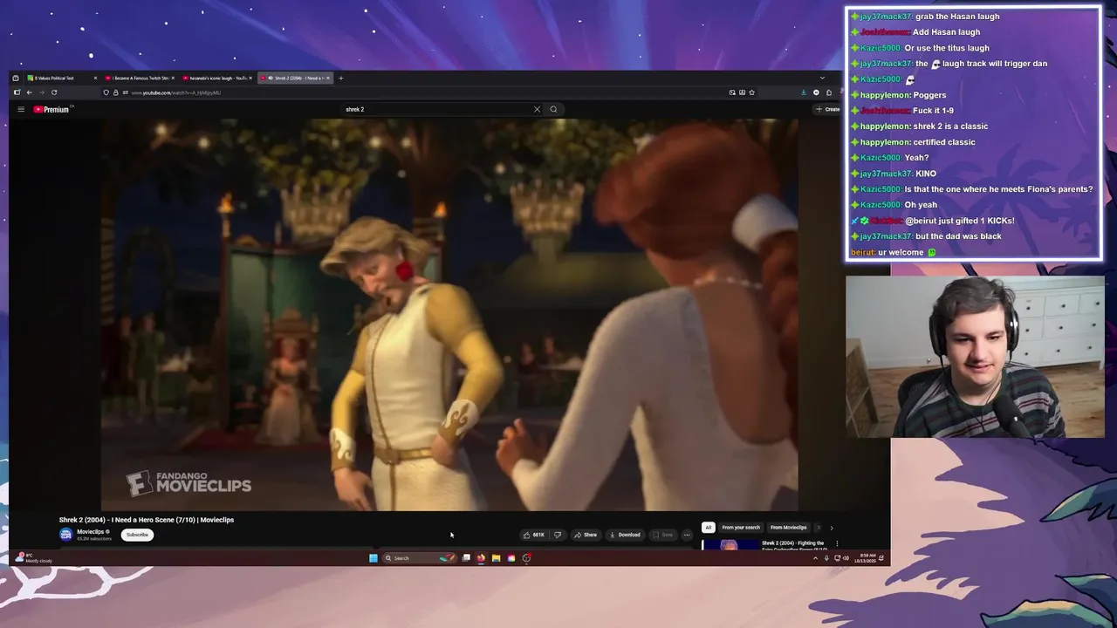Expand the list-all-tabs chevron in the tab bar
This screenshot has height=628, width=1117.
coord(821,78)
